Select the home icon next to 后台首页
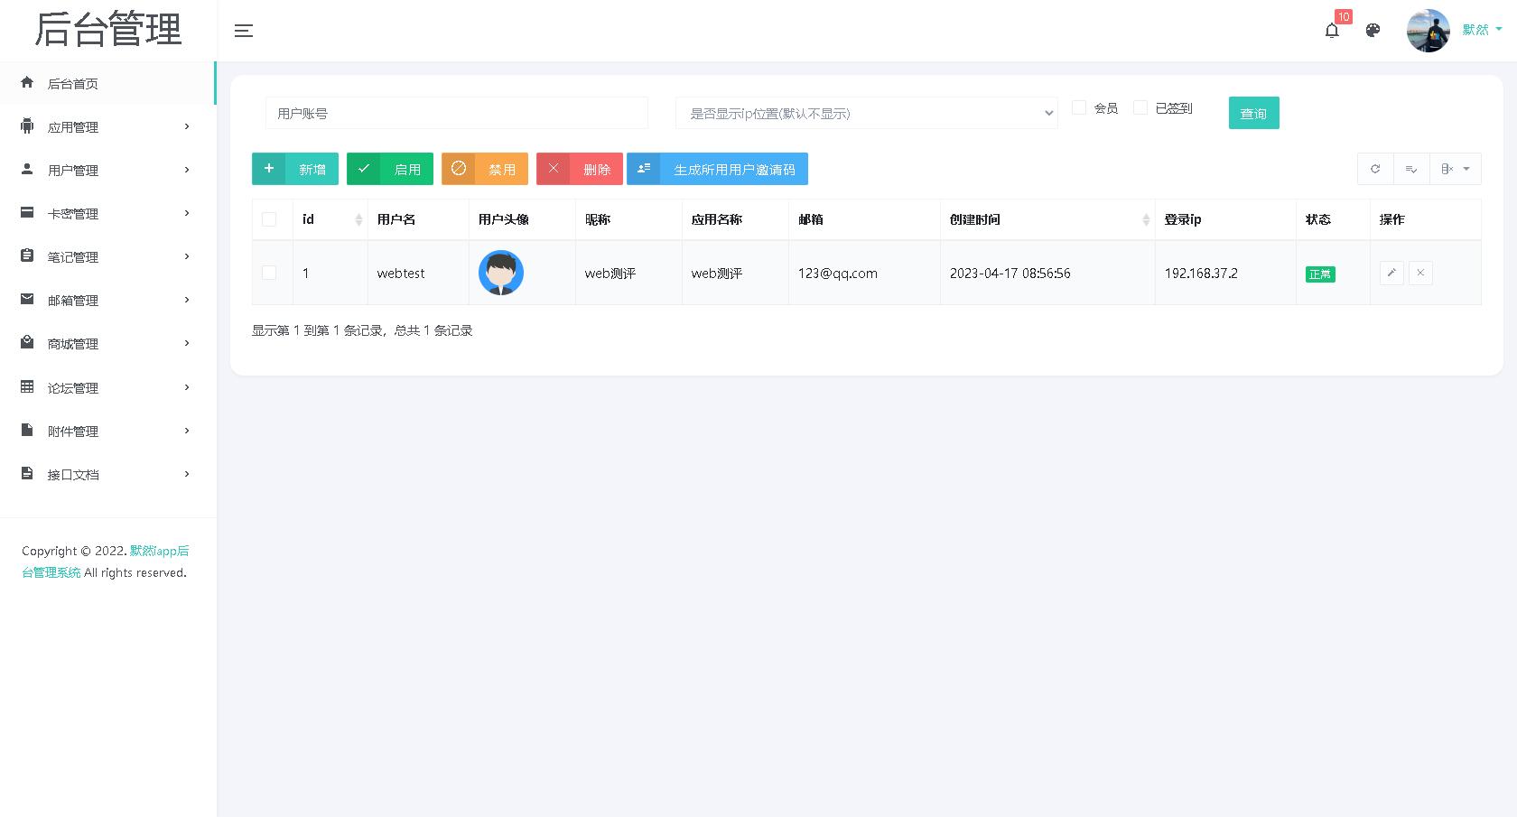This screenshot has height=817, width=1517. [x=27, y=83]
